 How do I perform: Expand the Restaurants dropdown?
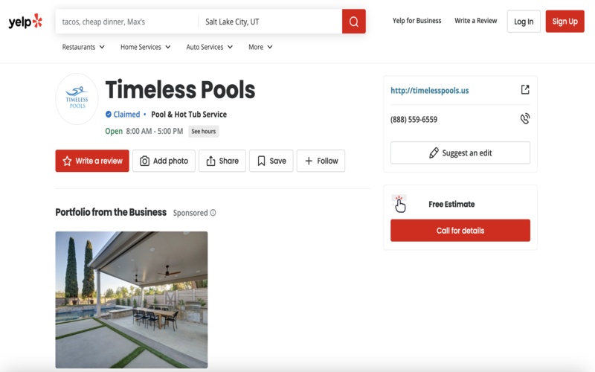click(x=83, y=47)
